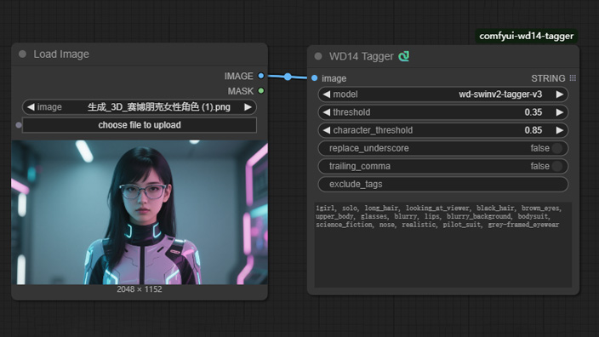
Task: Click the green WD14 Tagger extension icon
Action: 404,56
